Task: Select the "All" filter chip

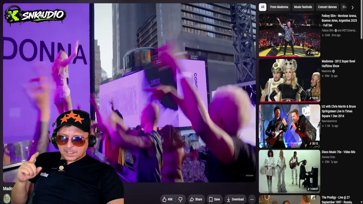Action: point(263,7)
